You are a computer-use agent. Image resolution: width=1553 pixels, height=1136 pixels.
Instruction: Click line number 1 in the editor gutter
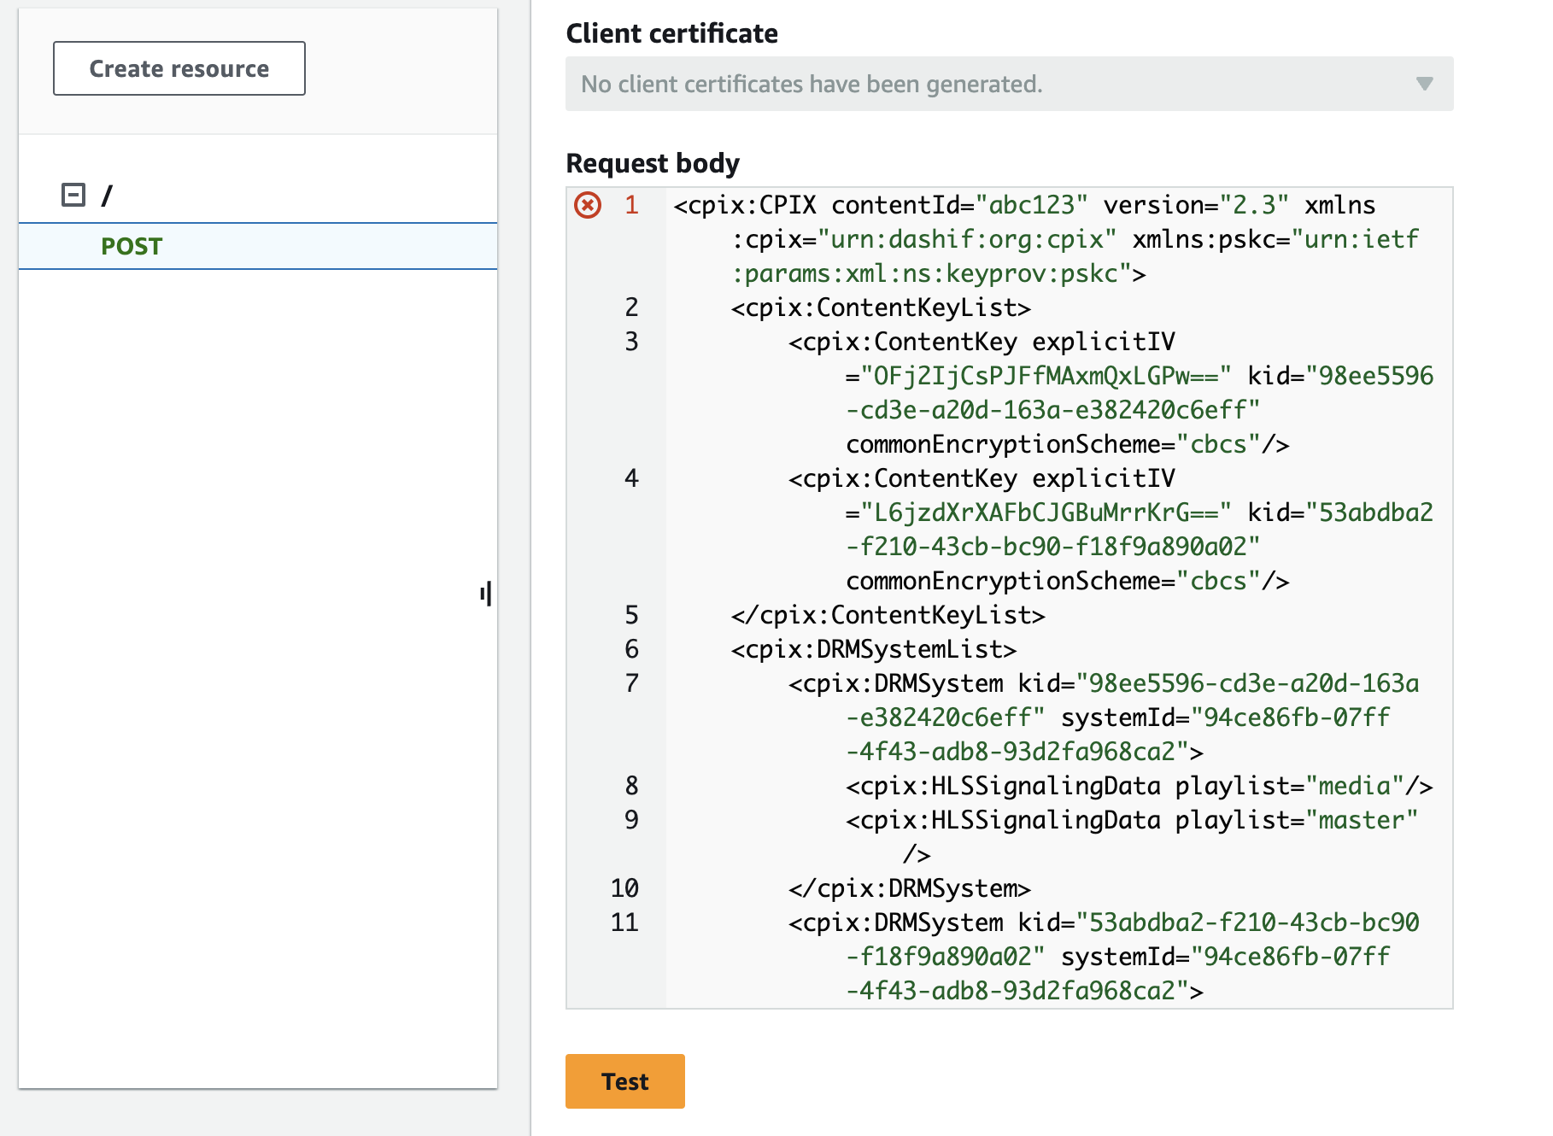coord(630,205)
